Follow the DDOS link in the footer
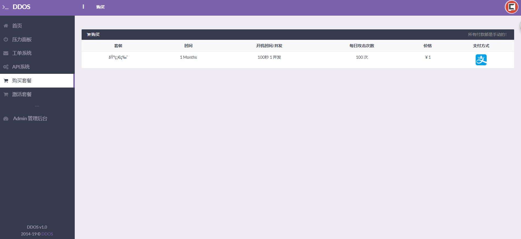Screen dimensions: 521x239 click(x=47, y=234)
